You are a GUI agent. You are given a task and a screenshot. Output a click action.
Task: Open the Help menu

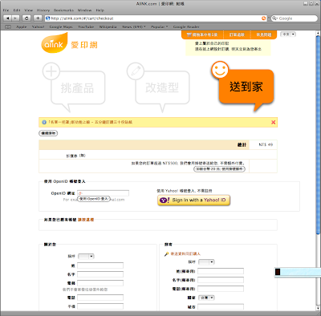point(100,10)
